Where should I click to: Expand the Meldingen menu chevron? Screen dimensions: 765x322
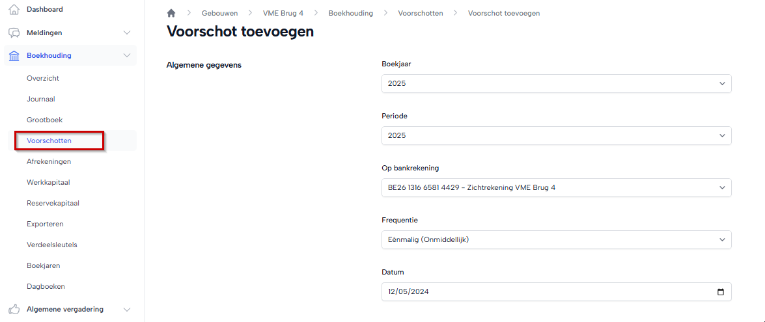[x=127, y=33]
